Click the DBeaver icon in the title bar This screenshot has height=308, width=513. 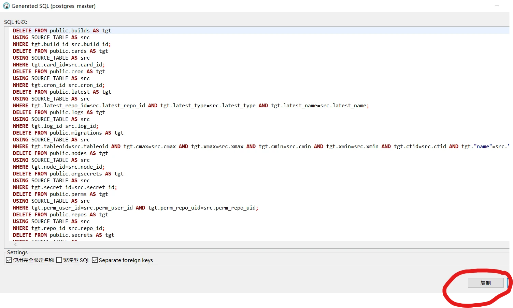click(6, 6)
